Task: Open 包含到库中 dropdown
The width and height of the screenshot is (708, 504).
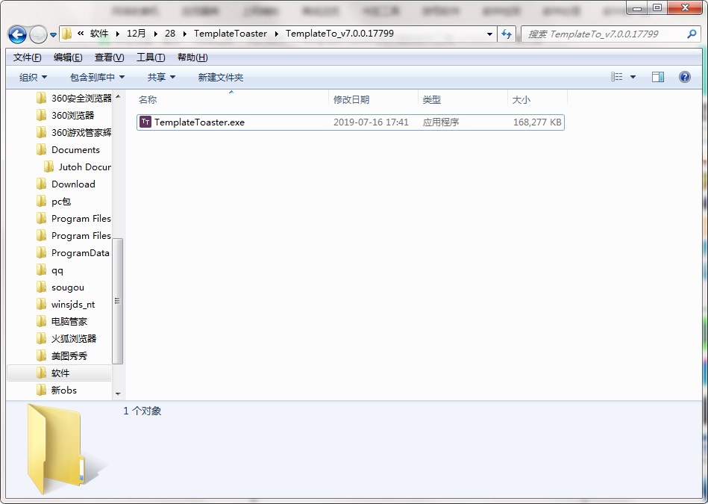Action: [x=97, y=78]
